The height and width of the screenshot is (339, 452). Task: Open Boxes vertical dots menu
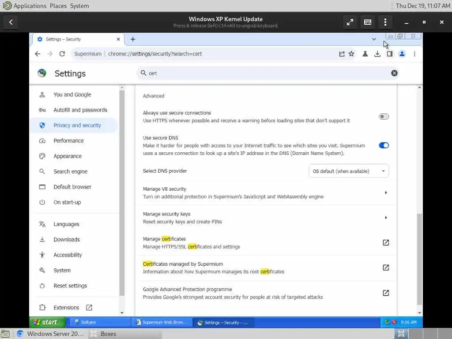385,22
